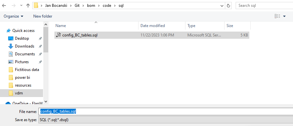Image resolution: width=293 pixels, height=126 pixels.
Task: Click the config_BC_tables.sql file icon
Action: point(58,35)
